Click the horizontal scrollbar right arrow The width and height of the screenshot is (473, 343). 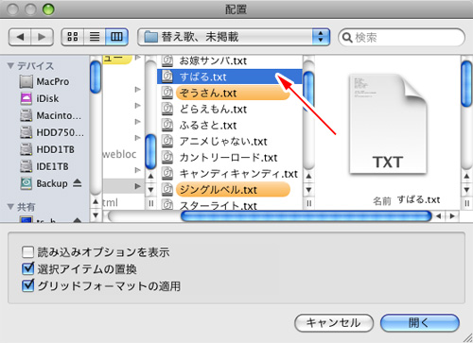452,216
